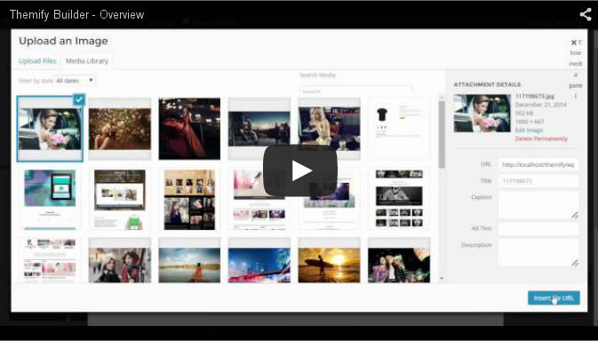The width and height of the screenshot is (598, 341).
Task: Switch to the Upload Files tab
Action: (37, 61)
